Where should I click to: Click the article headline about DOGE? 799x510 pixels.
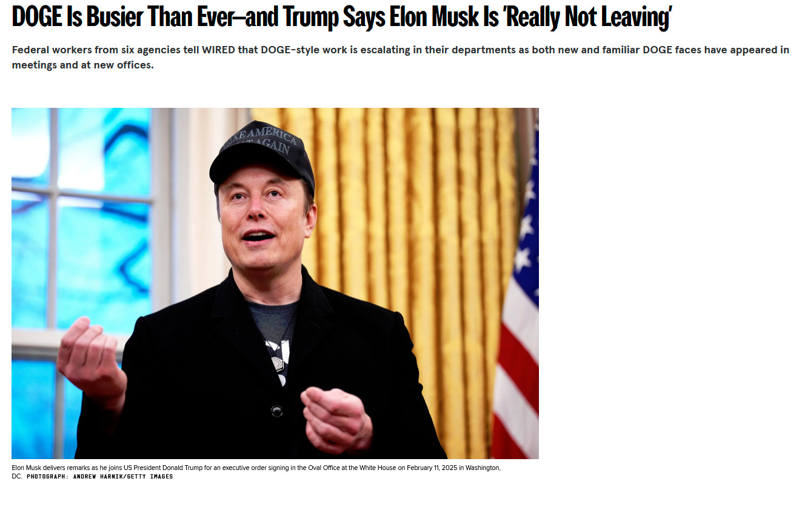tap(341, 17)
